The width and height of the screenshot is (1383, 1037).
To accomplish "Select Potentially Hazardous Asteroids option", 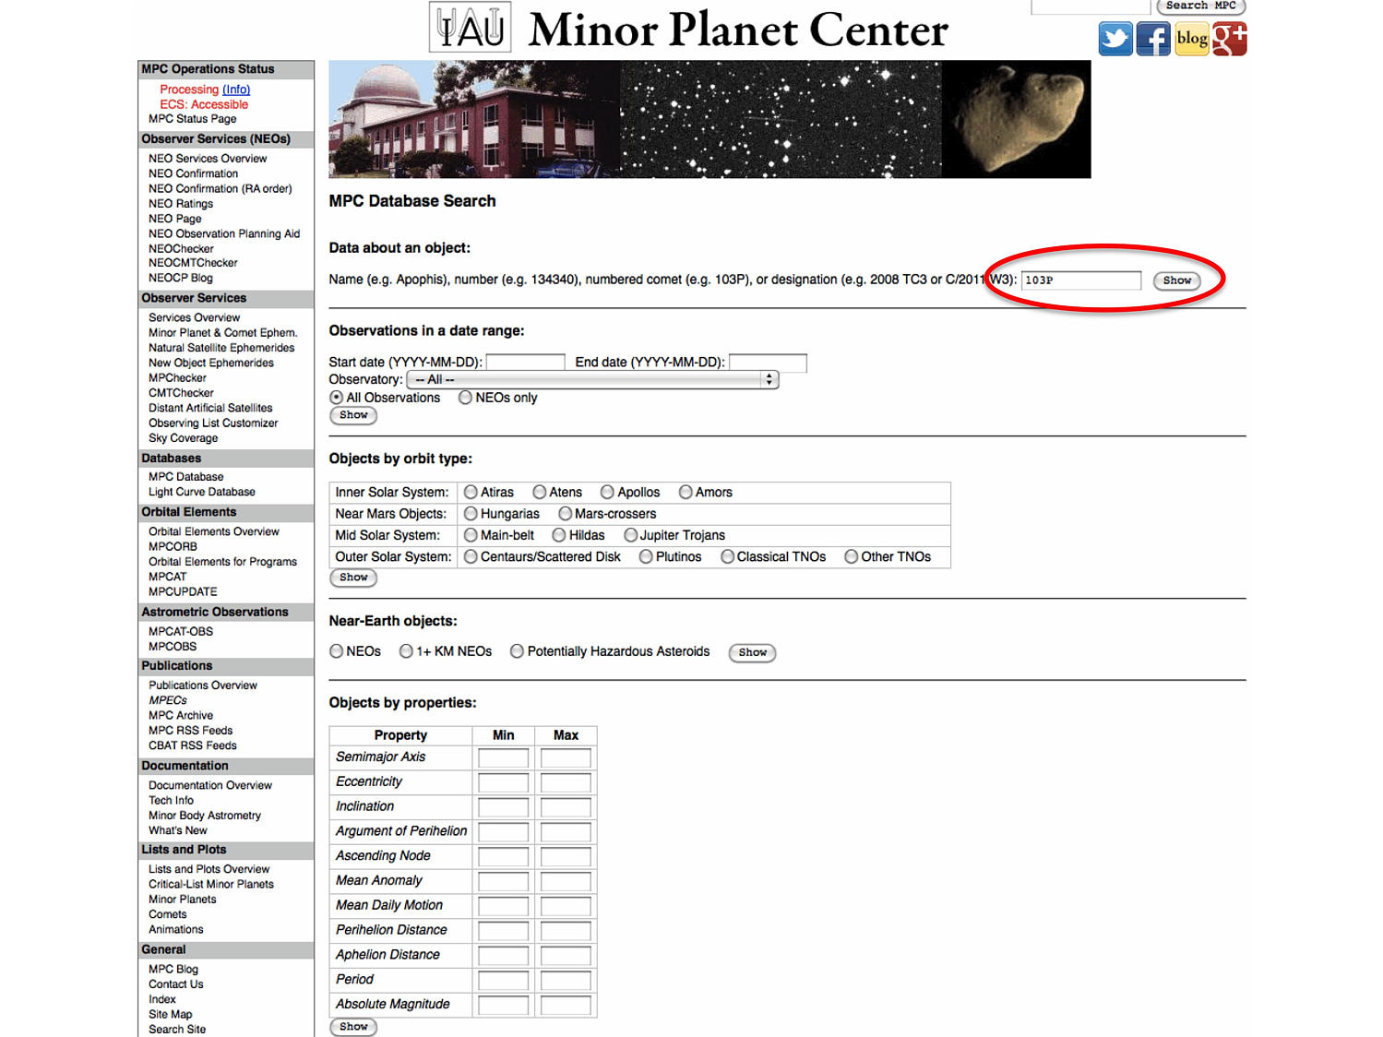I will tap(518, 651).
